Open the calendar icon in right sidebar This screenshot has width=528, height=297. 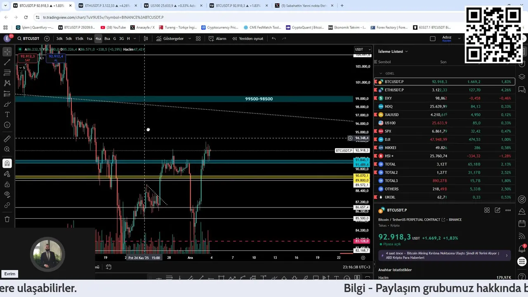point(522,224)
